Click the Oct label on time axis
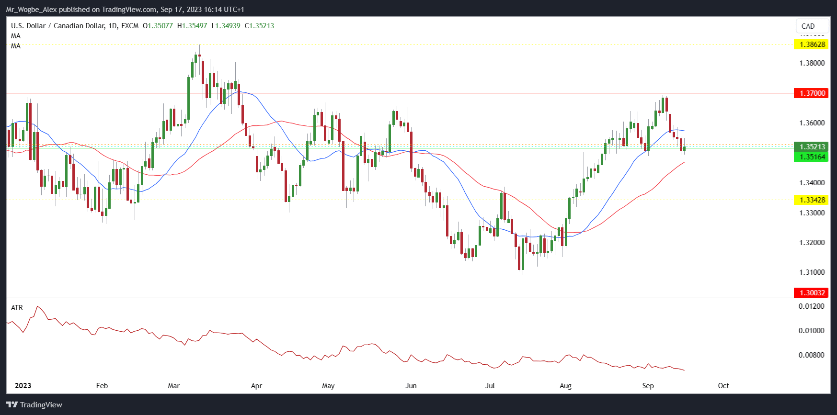Screen dimensions: 837x415 [x=723, y=386]
